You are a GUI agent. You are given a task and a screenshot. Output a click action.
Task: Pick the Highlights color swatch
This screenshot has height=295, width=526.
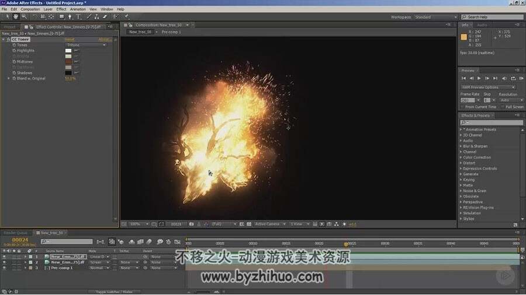[x=68, y=51]
